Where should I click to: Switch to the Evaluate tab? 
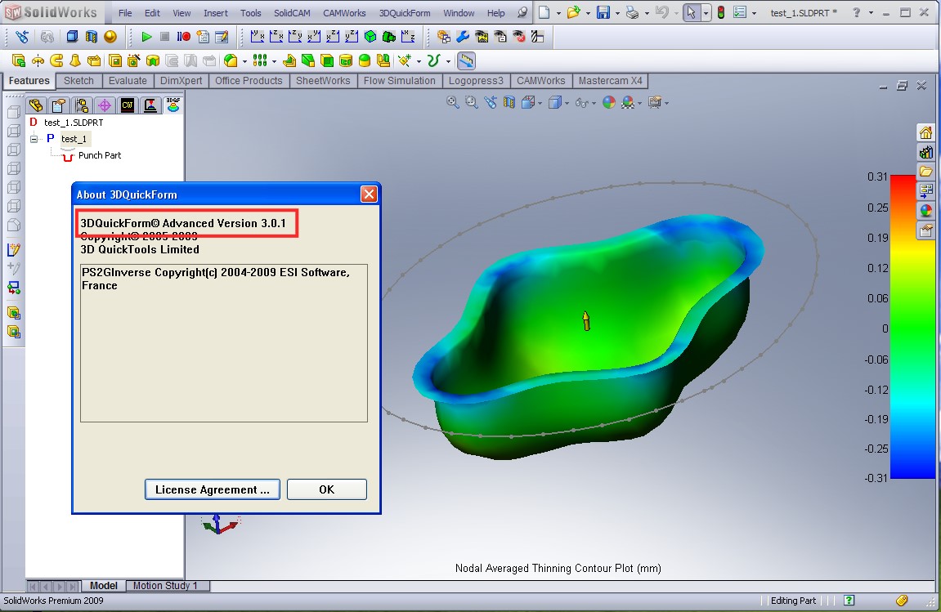coord(128,81)
